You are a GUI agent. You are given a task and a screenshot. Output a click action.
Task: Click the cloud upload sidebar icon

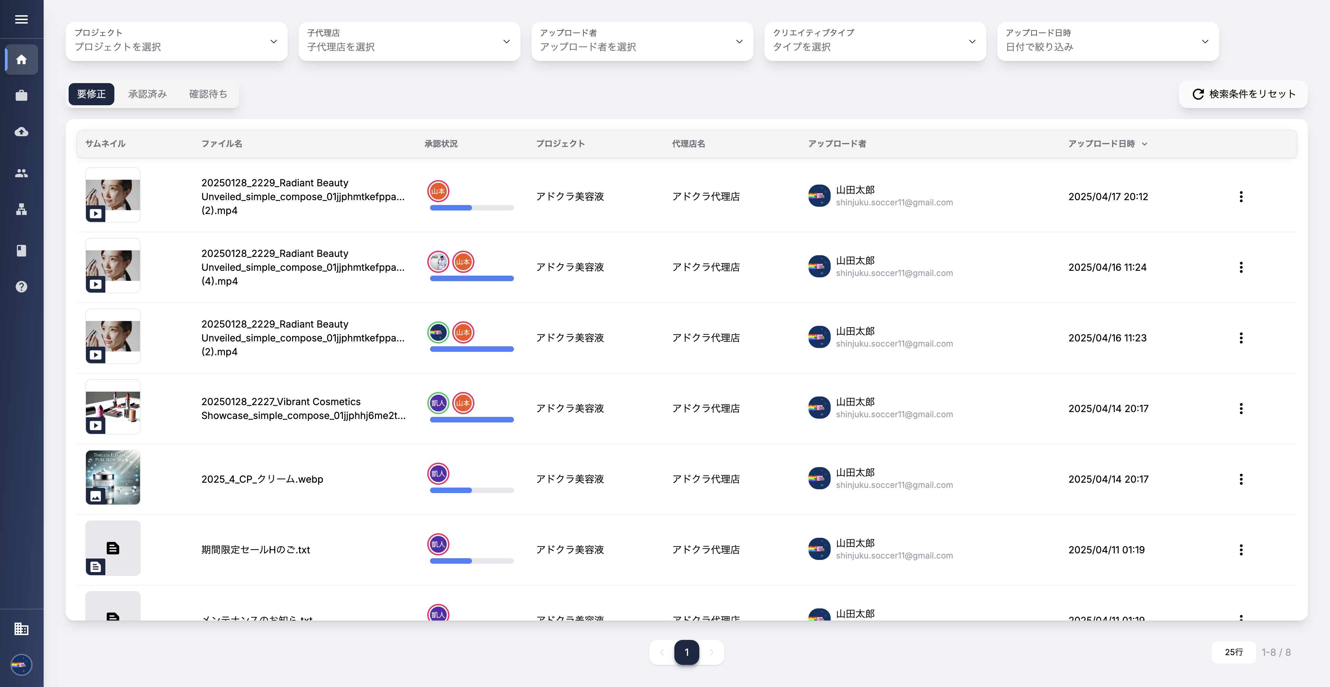click(x=21, y=132)
